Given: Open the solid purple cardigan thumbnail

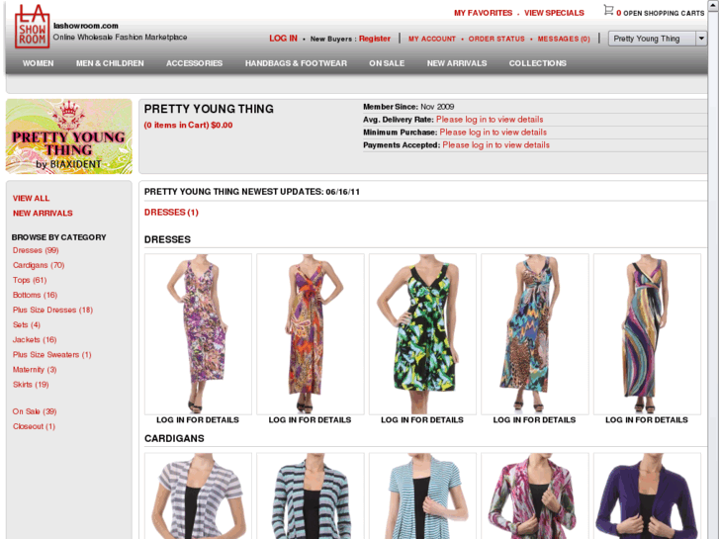Looking at the screenshot, I should 647,495.
